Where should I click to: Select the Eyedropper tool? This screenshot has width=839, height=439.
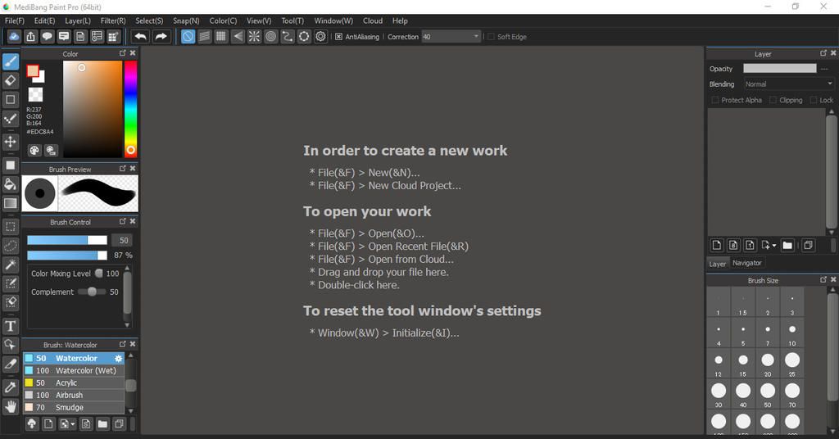coord(10,387)
